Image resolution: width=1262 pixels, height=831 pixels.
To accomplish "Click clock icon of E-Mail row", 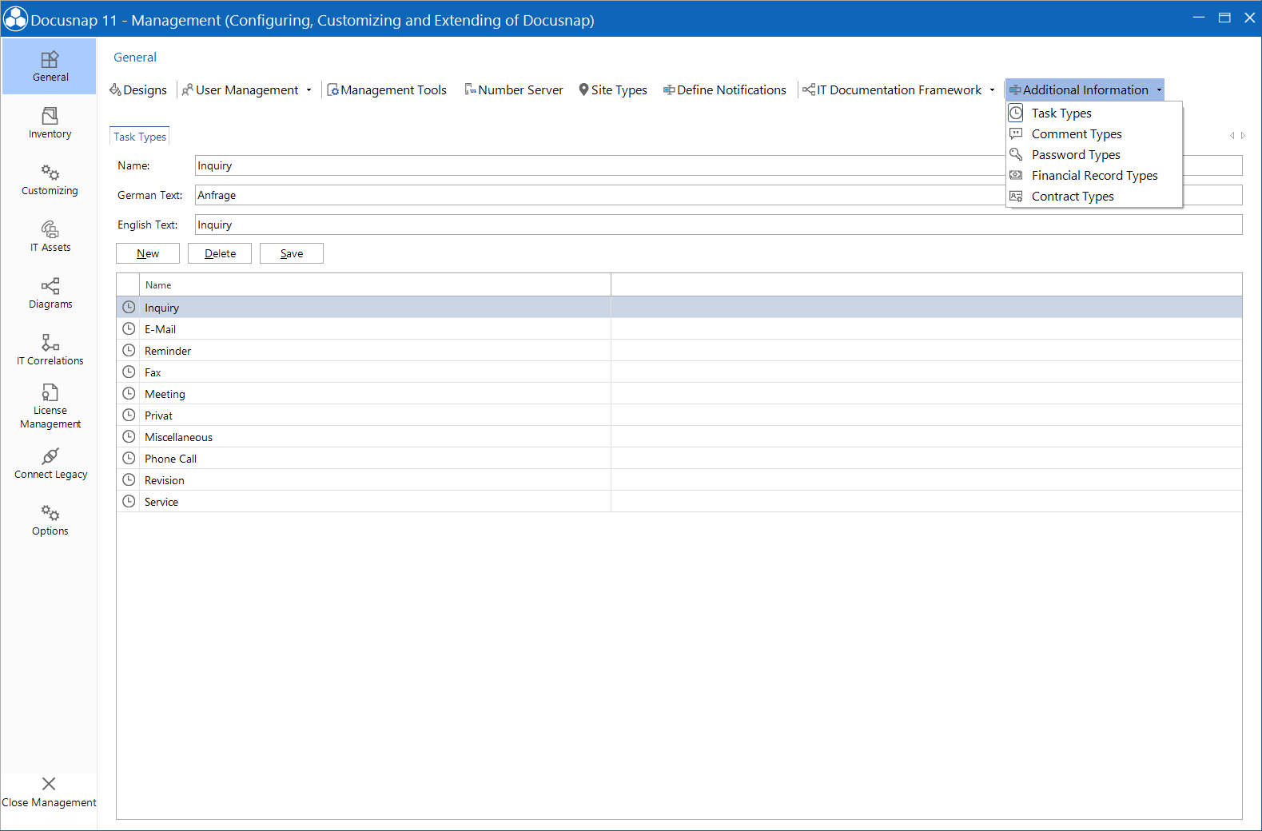I will (x=129, y=328).
